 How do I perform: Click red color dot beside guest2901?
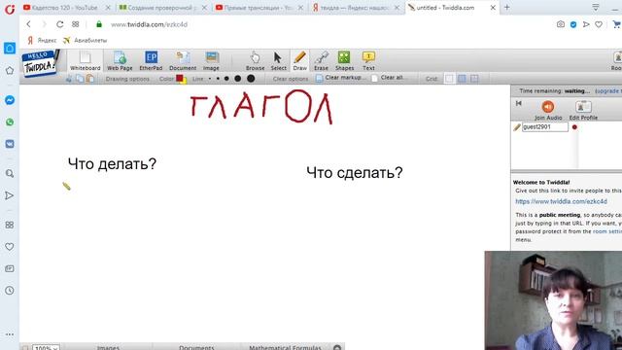coord(574,127)
